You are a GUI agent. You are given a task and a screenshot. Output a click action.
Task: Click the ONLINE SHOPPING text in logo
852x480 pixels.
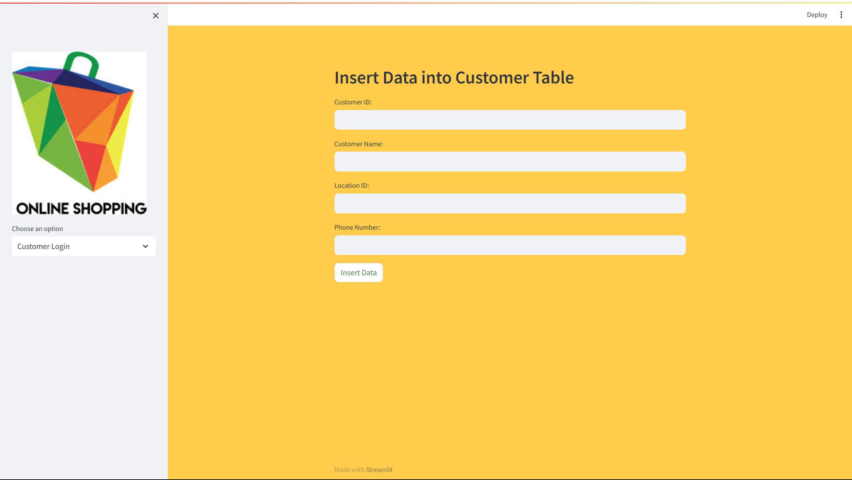(x=81, y=208)
